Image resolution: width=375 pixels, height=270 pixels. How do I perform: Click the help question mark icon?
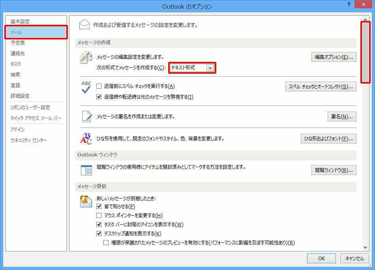[349, 5]
